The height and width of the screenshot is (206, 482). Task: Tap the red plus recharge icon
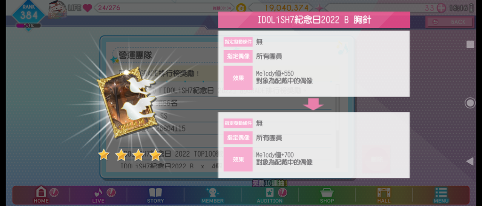[x=441, y=8]
